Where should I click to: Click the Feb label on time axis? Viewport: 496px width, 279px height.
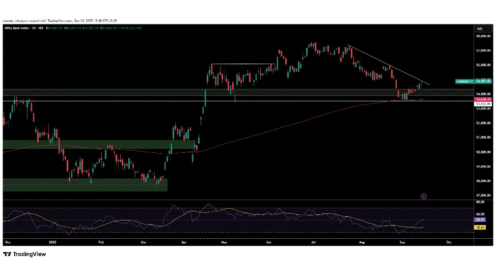tap(101, 242)
